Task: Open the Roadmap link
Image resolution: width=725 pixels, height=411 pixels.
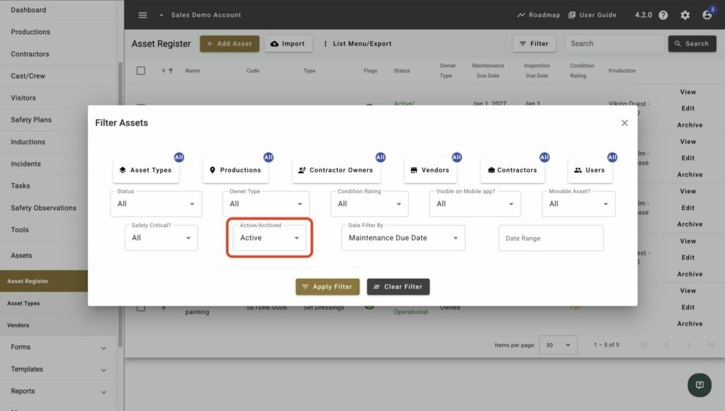Action: [x=539, y=16]
